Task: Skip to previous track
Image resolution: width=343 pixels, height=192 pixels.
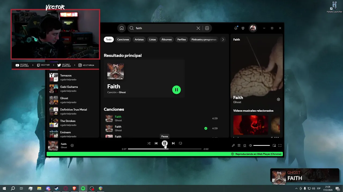Action: [156, 143]
